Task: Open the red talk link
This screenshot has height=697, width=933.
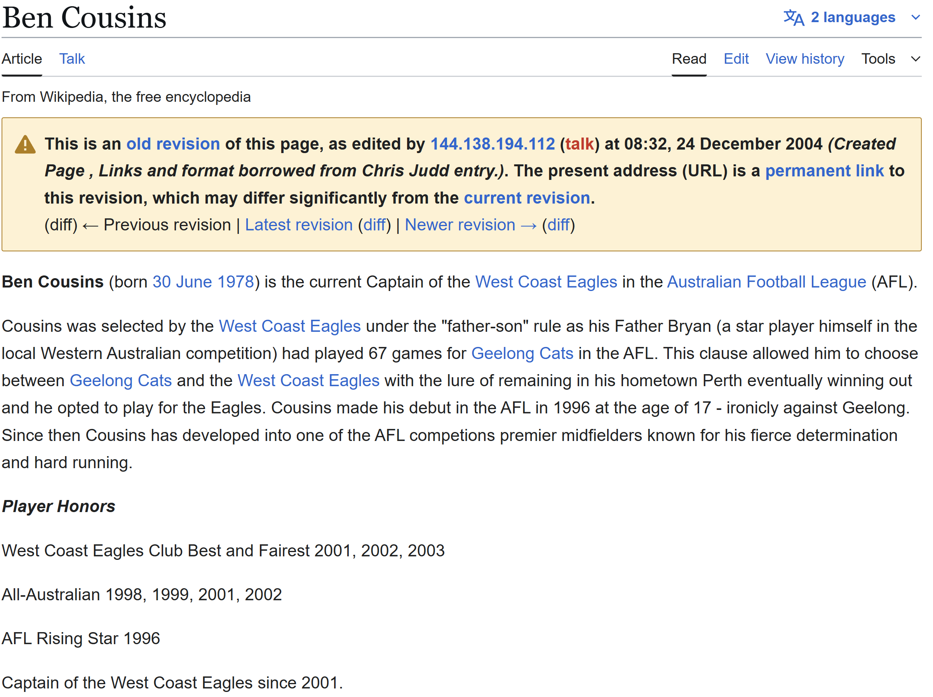Action: point(580,144)
